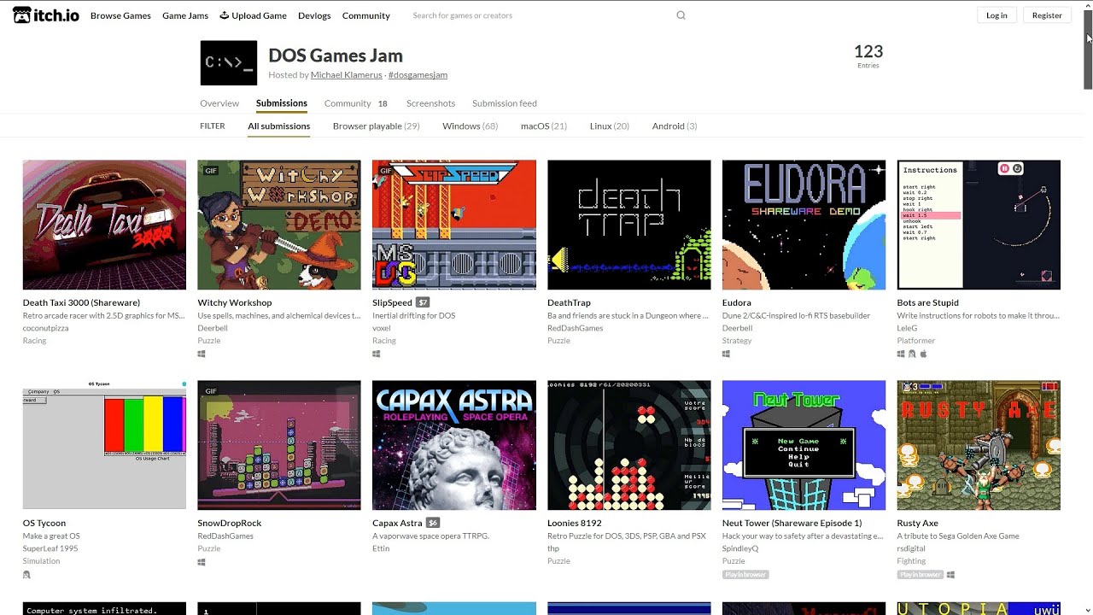Click the itch.io logo
Screen dimensions: 1093x615
(x=46, y=15)
